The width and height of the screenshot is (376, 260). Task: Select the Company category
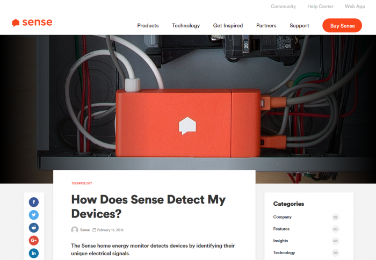click(282, 217)
